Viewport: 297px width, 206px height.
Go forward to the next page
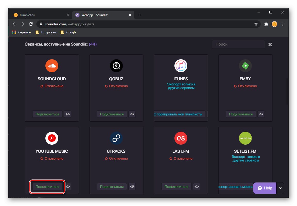22,24
